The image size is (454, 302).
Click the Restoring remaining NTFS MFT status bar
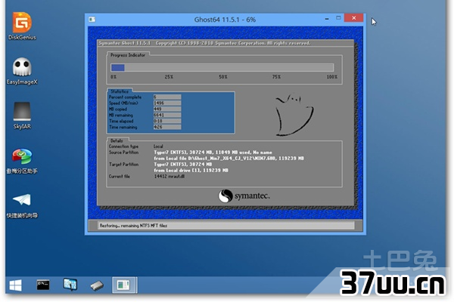(x=226, y=226)
